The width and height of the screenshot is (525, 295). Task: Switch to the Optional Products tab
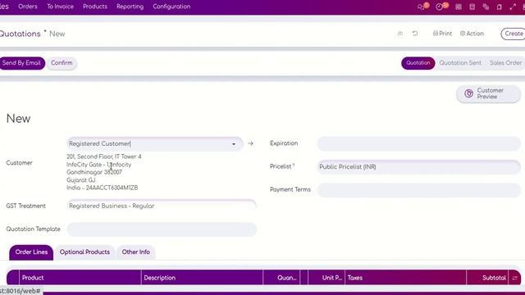pos(84,252)
